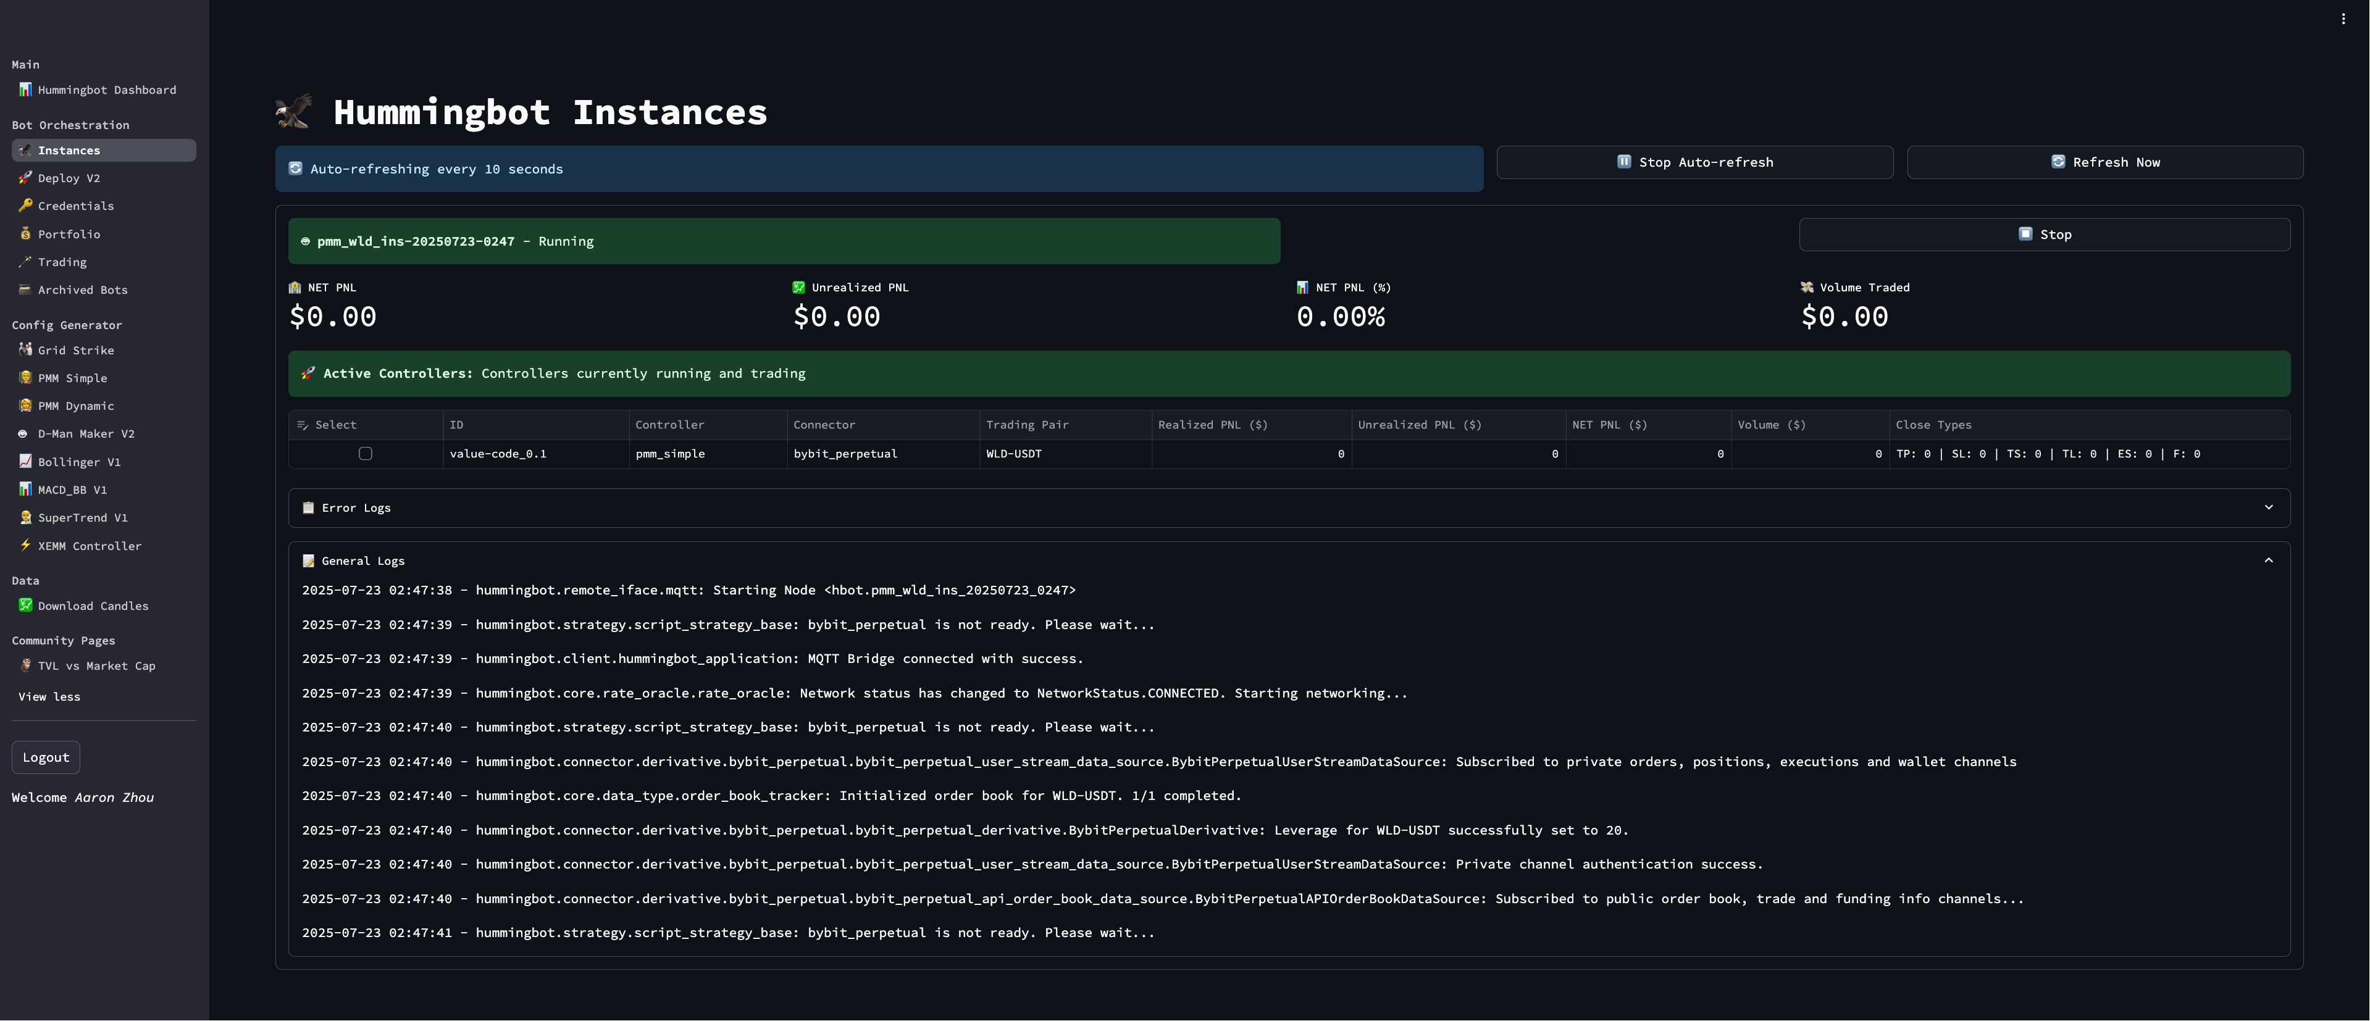Open the D-Man Maker V2 page
The height and width of the screenshot is (1021, 2370).
[103, 434]
